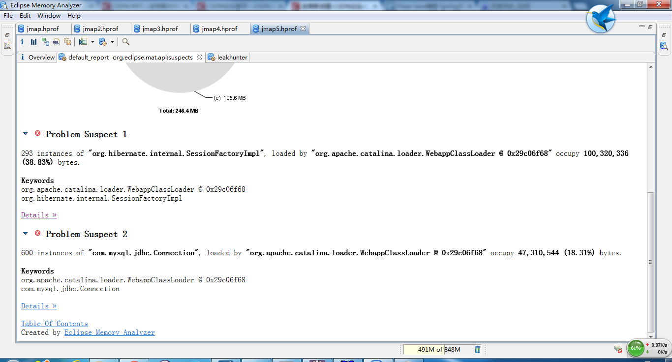Switch to the jmap3.hprof tab
The image size is (672, 362).
160,29
